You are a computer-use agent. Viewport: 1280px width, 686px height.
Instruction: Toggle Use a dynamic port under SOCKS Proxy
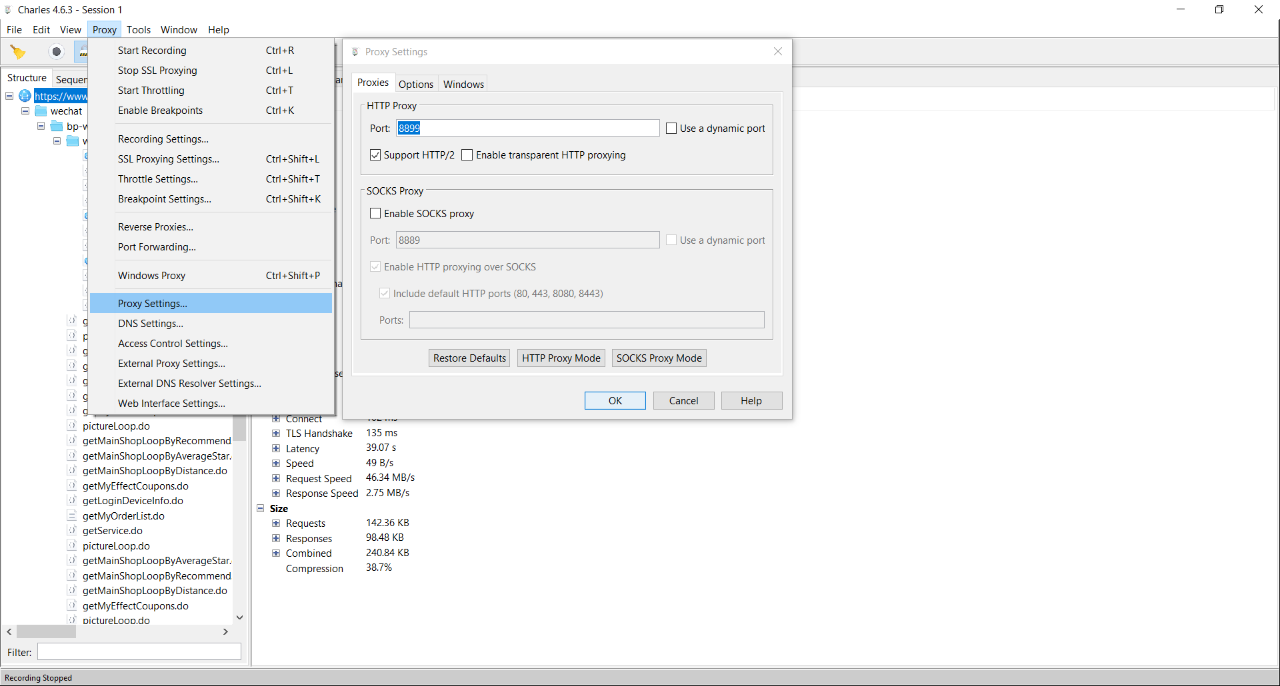point(671,240)
